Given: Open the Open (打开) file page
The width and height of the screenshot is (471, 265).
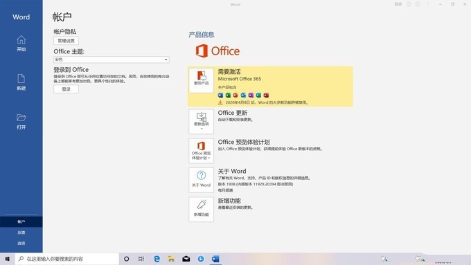Looking at the screenshot, I should tap(21, 121).
